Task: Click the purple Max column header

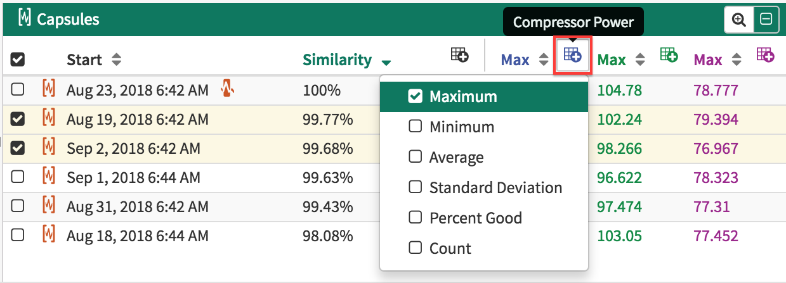Action: pos(708,60)
